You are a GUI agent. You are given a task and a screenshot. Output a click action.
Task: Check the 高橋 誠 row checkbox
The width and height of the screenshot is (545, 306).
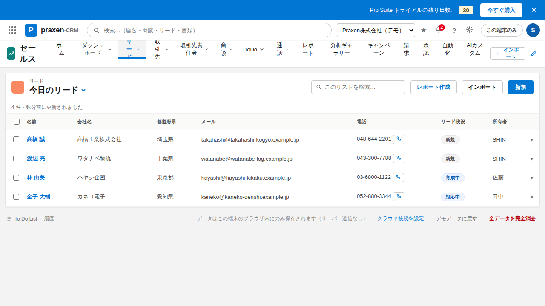click(16, 139)
